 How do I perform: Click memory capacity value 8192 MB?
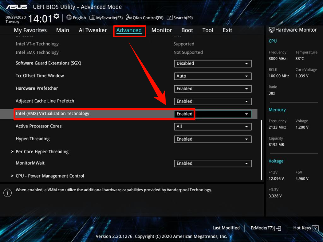click(276, 145)
